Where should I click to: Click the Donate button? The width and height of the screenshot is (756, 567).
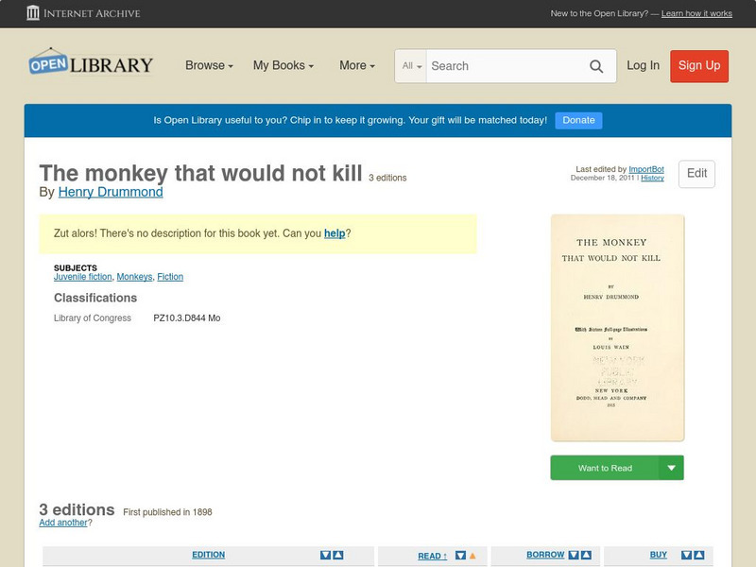pyautogui.click(x=577, y=120)
